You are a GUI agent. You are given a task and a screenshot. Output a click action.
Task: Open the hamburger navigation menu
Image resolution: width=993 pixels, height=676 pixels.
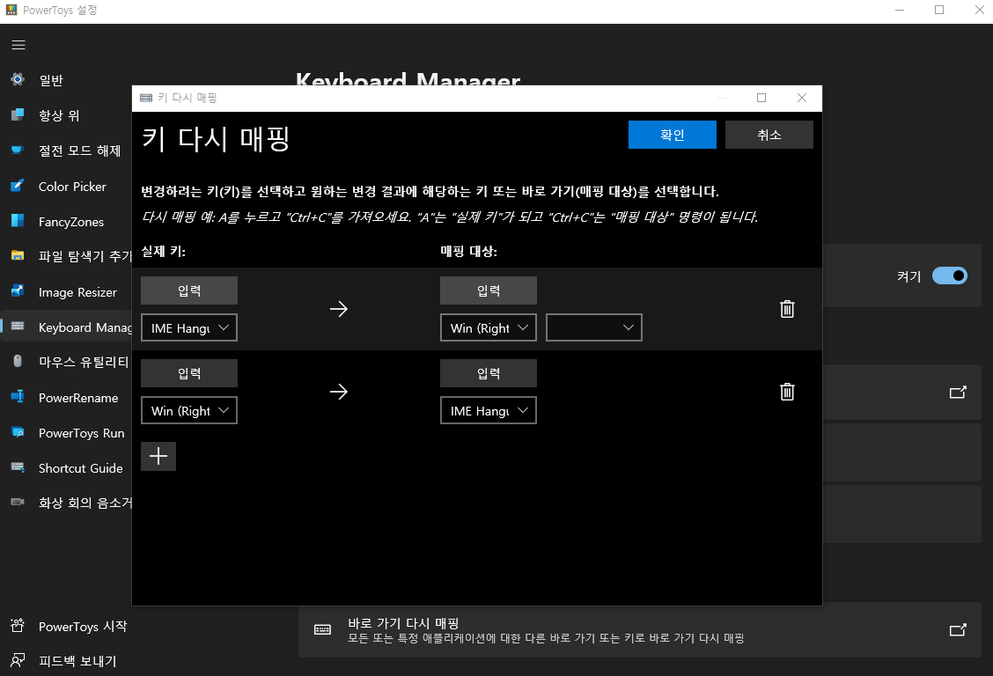[x=18, y=45]
